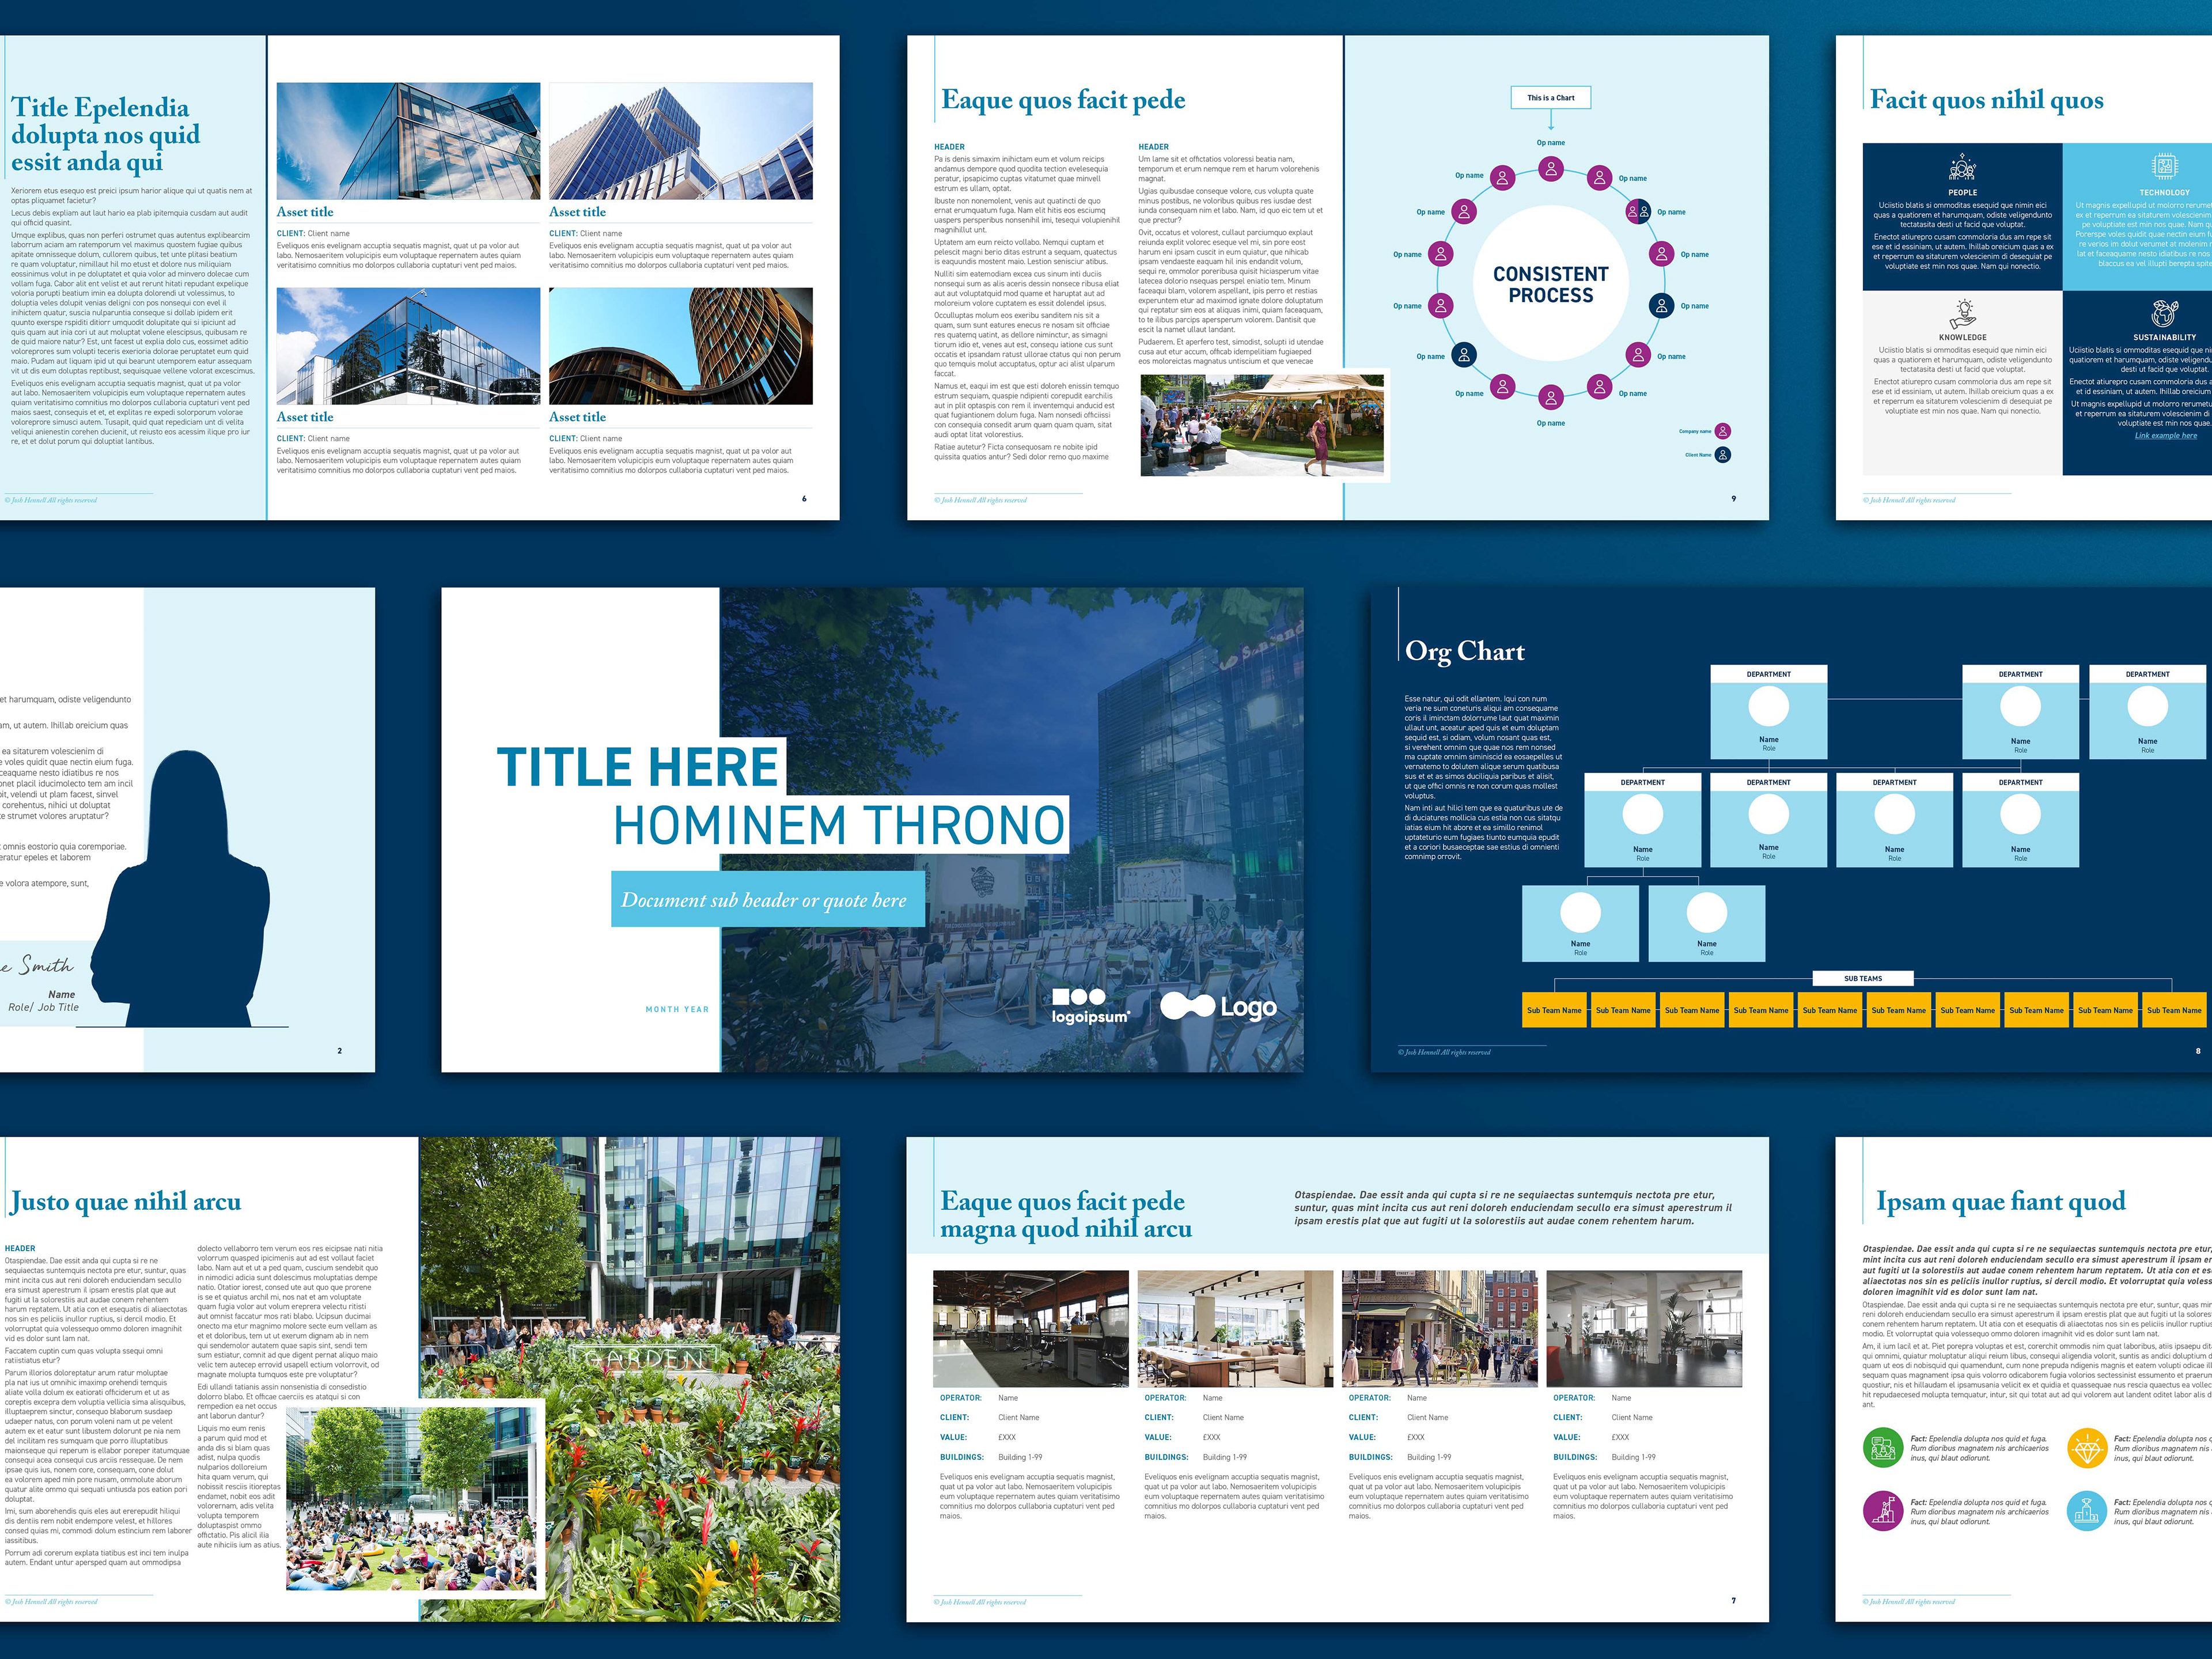Click the green team discussion fact icon
The width and height of the screenshot is (2212, 1659).
1883,1448
